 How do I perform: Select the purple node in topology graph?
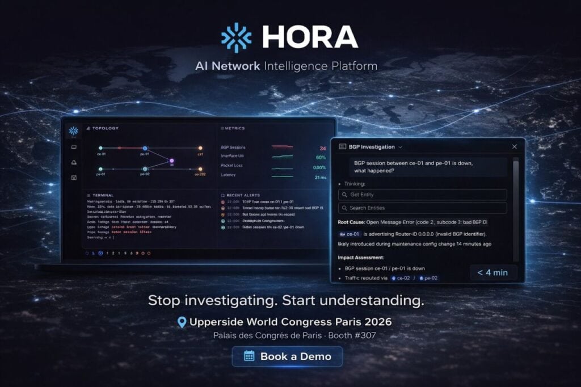(x=171, y=161)
